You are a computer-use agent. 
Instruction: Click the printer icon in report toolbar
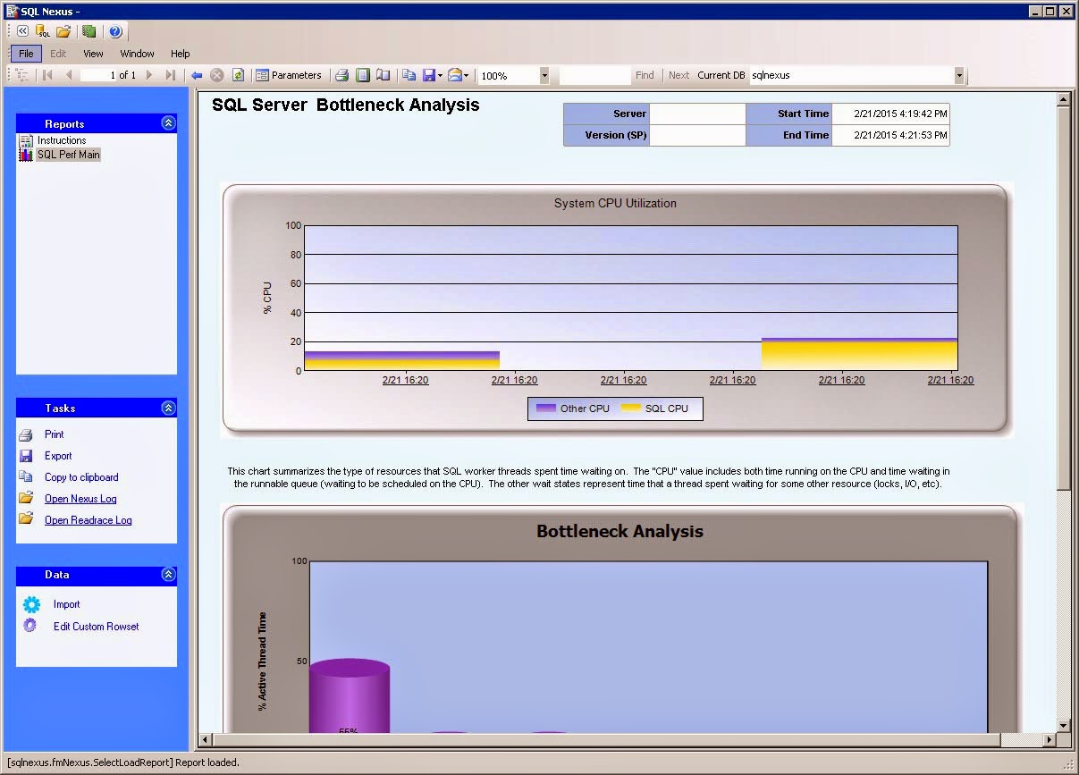[341, 76]
